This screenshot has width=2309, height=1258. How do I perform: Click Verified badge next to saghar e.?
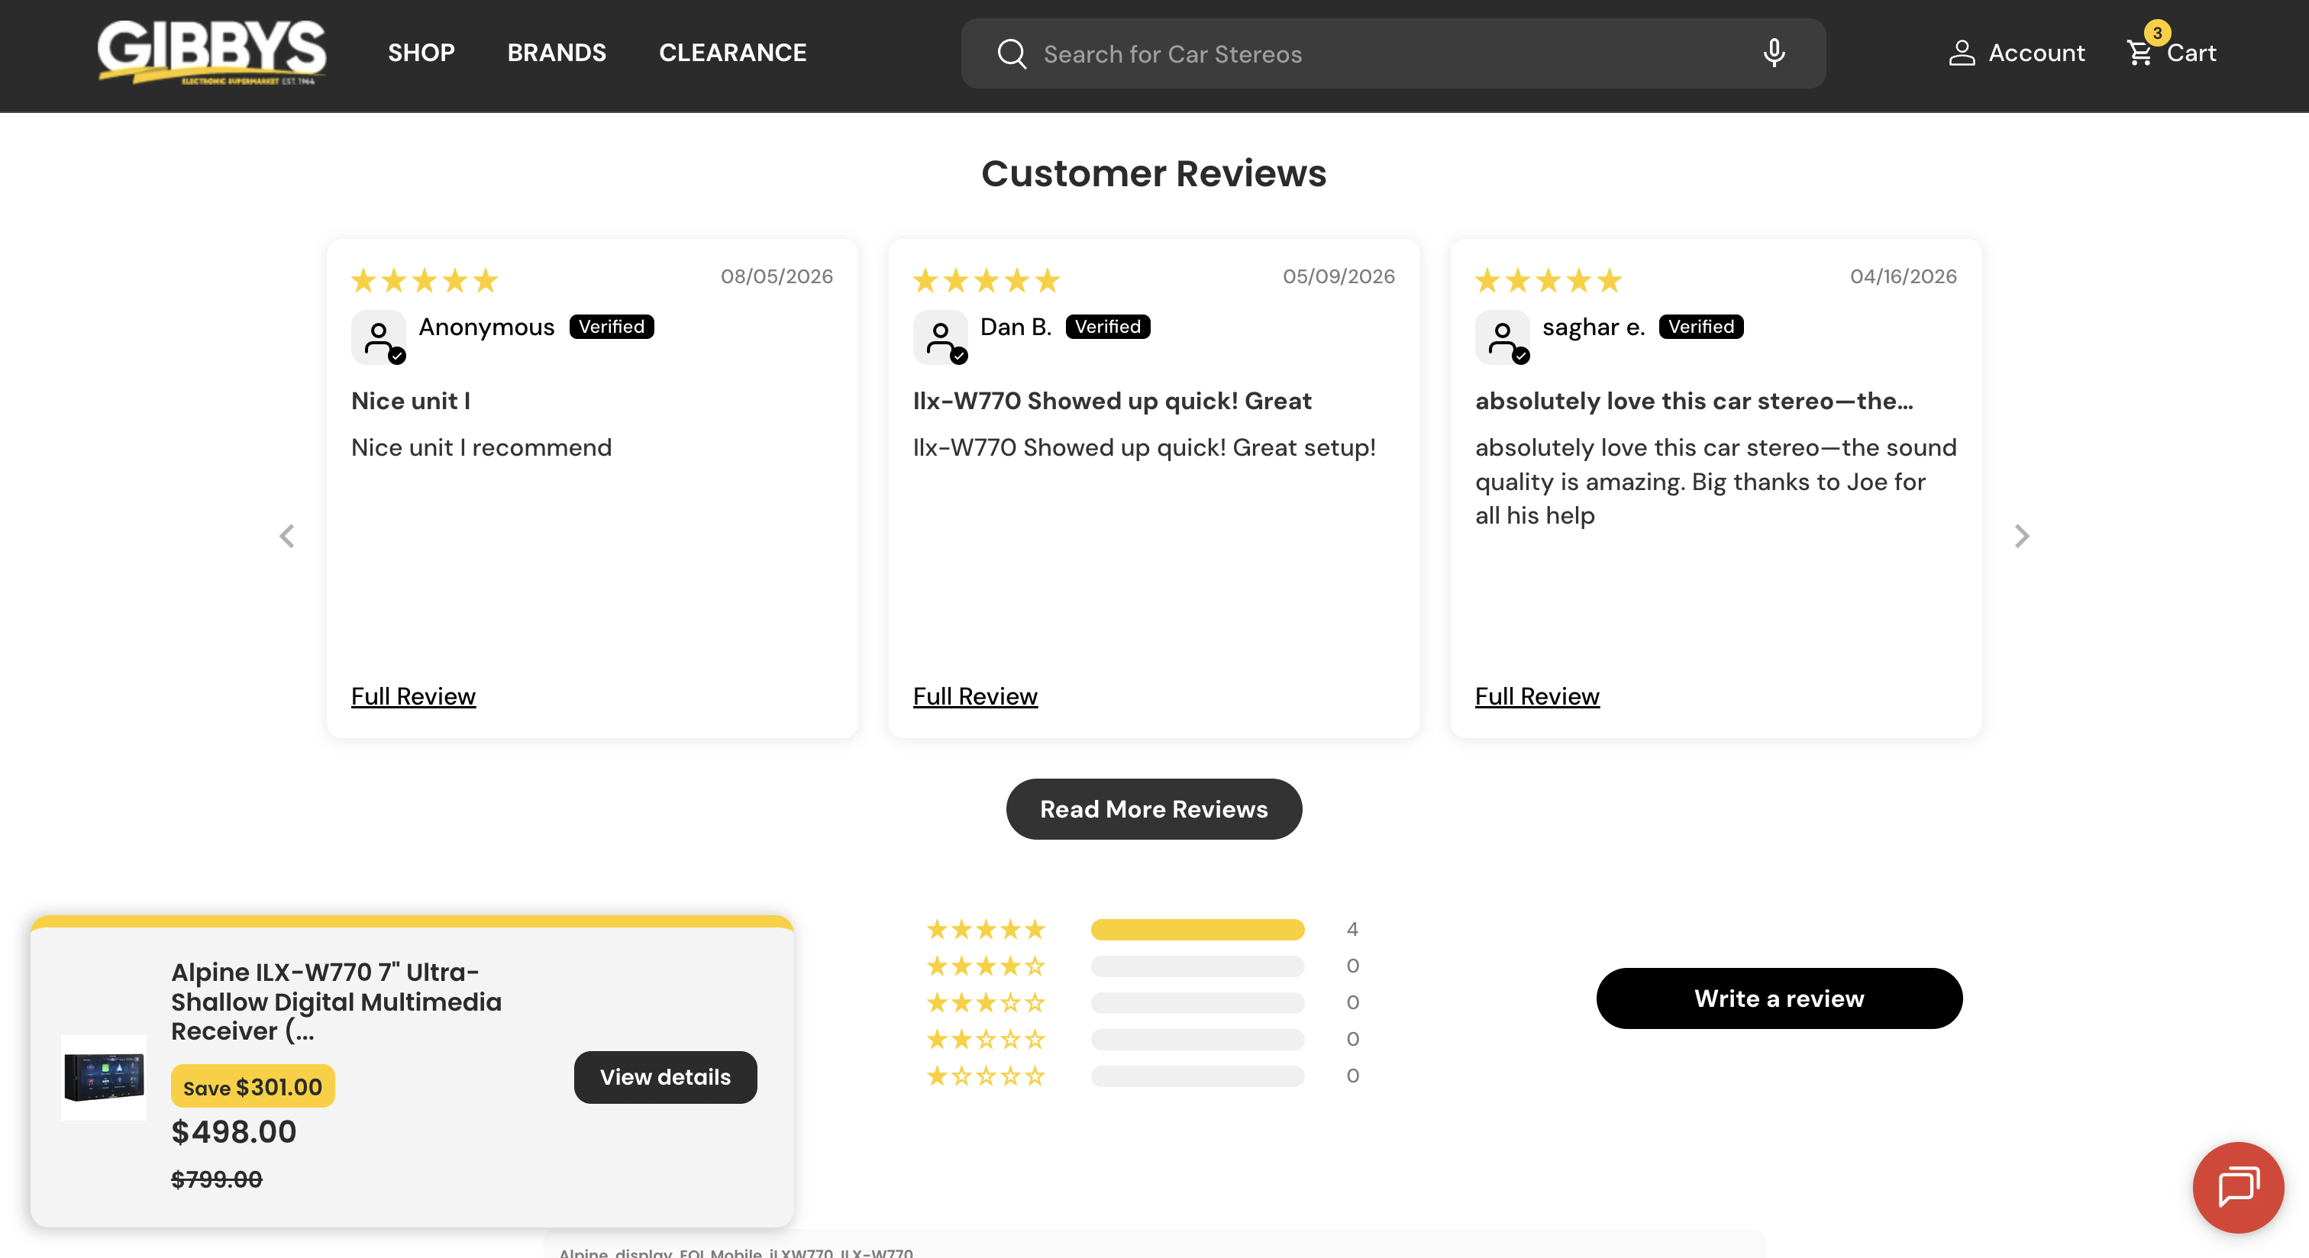coord(1700,326)
